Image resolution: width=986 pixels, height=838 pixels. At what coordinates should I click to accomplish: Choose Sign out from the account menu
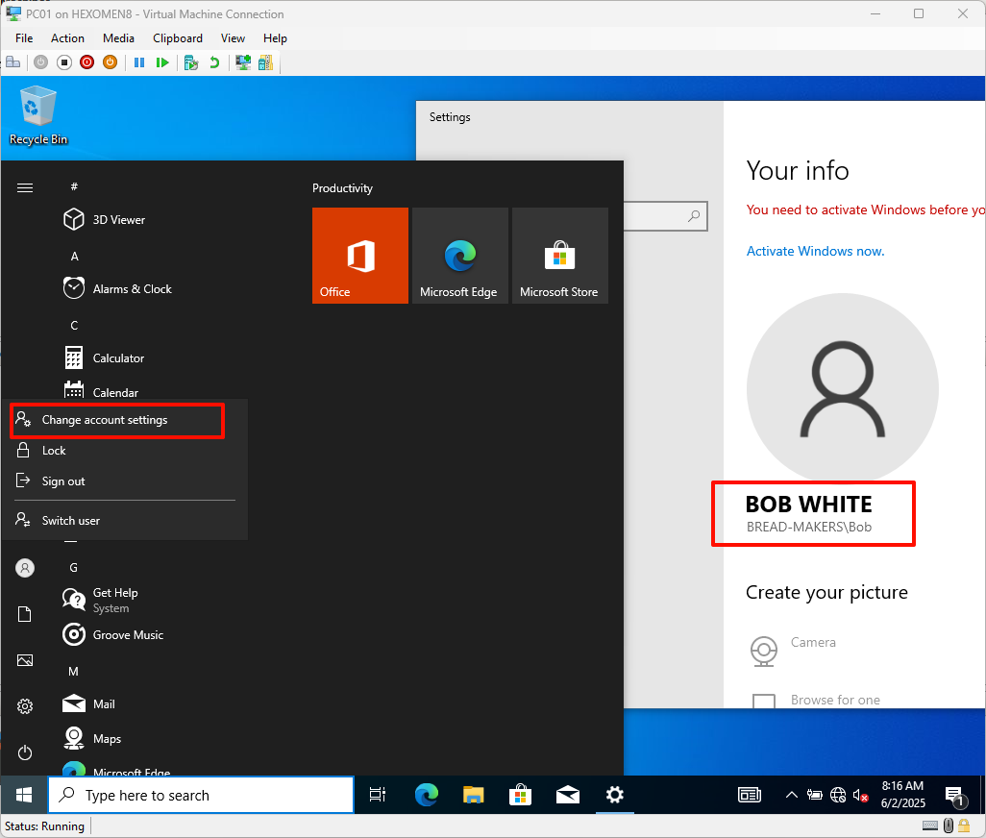(x=125, y=481)
